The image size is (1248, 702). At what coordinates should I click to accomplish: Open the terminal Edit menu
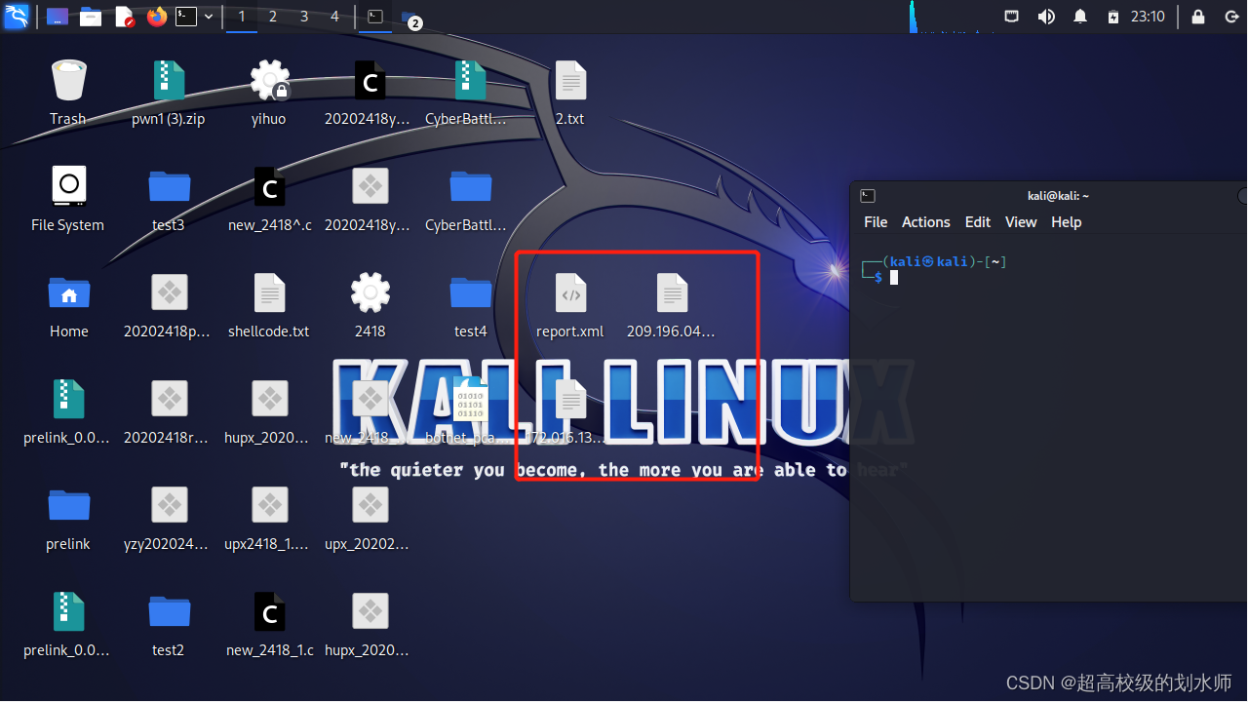pos(978,222)
